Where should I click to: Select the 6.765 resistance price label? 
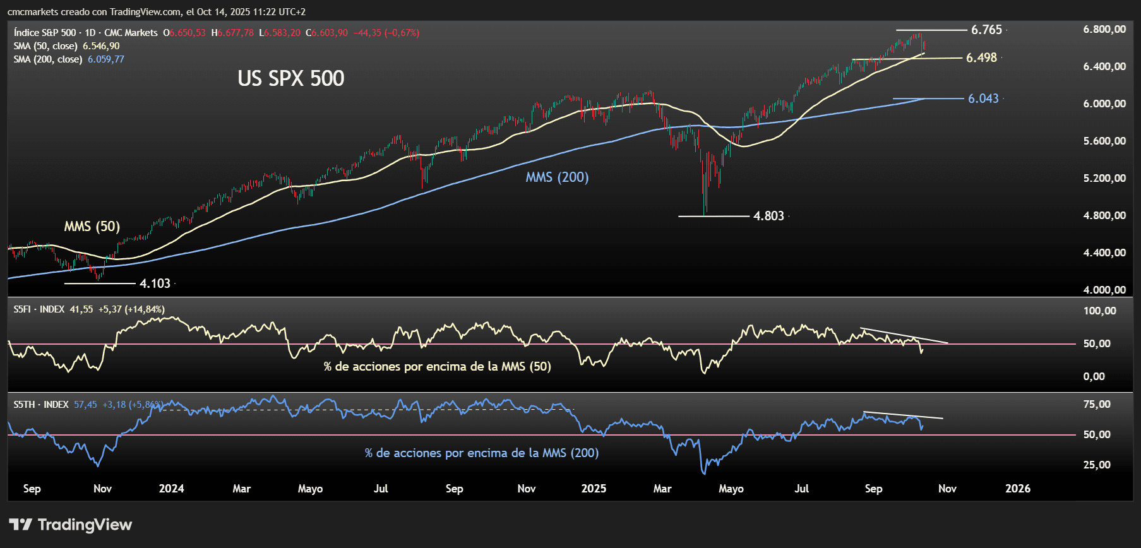tap(986, 30)
